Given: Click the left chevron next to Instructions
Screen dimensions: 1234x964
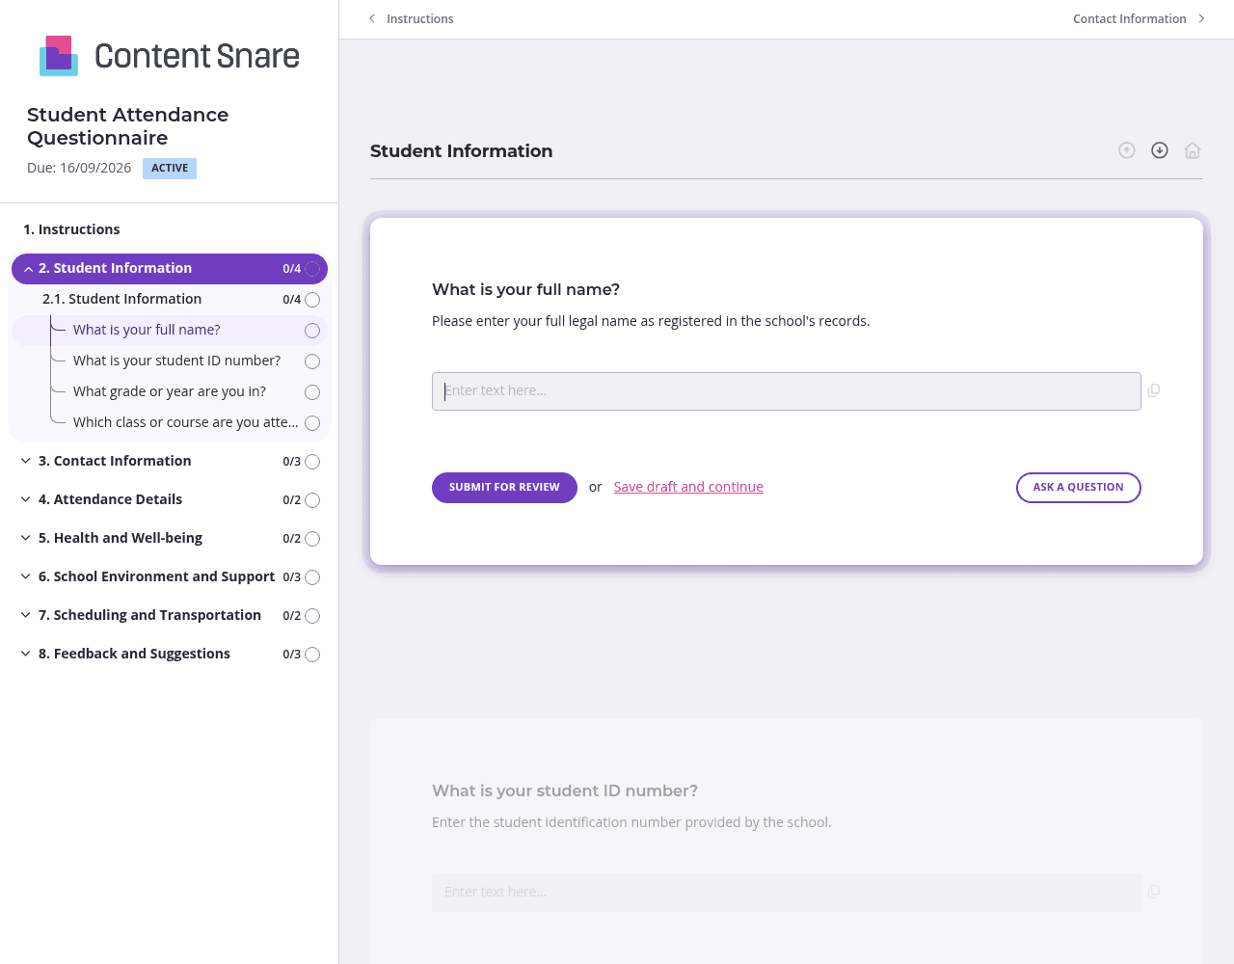Looking at the screenshot, I should point(372,18).
